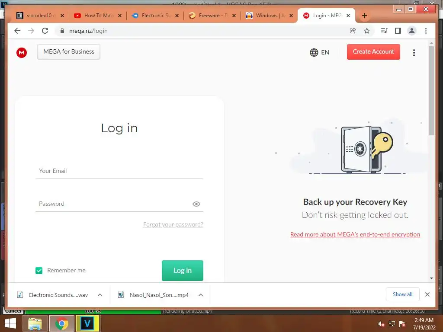Share this page using the share icon
This screenshot has width=443, height=332.
coord(353,31)
